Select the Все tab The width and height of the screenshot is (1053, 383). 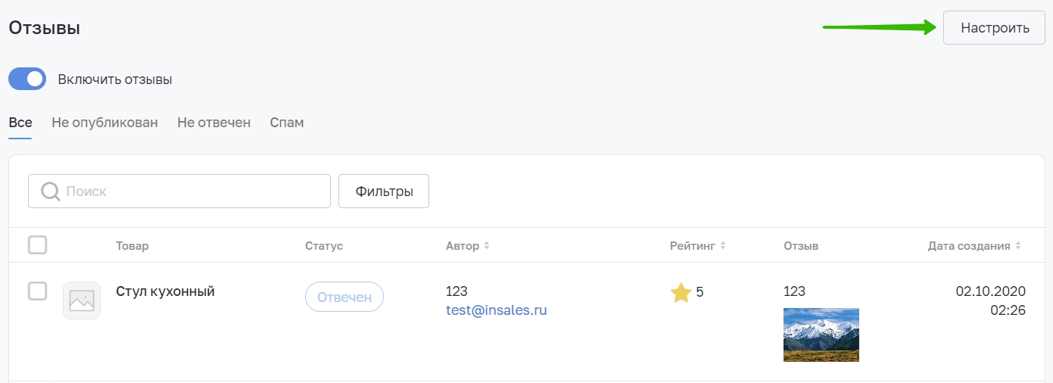pyautogui.click(x=20, y=123)
